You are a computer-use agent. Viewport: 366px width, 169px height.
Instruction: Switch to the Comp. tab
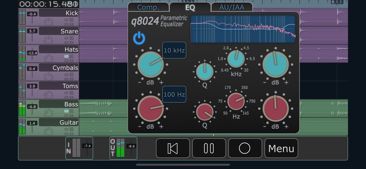(148, 7)
